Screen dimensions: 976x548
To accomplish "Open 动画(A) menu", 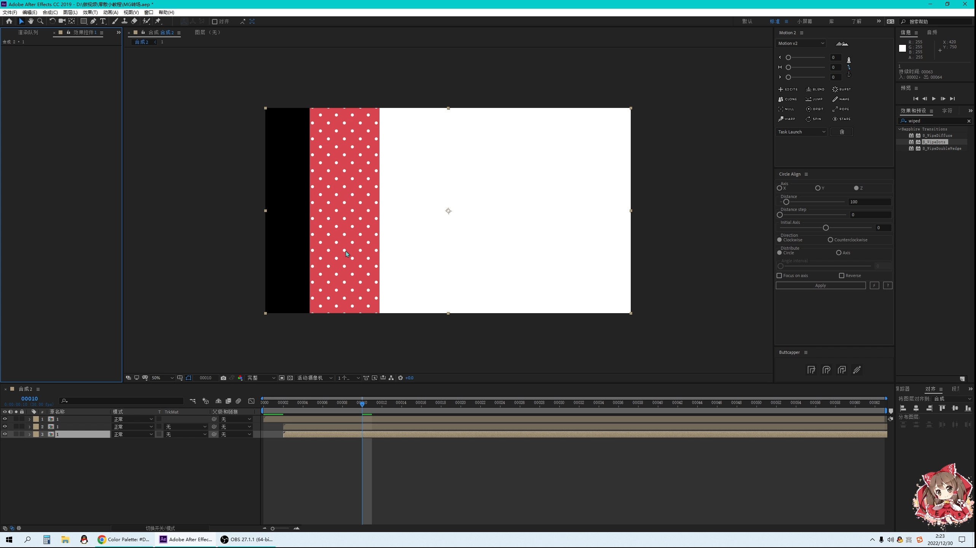I will 110,12.
